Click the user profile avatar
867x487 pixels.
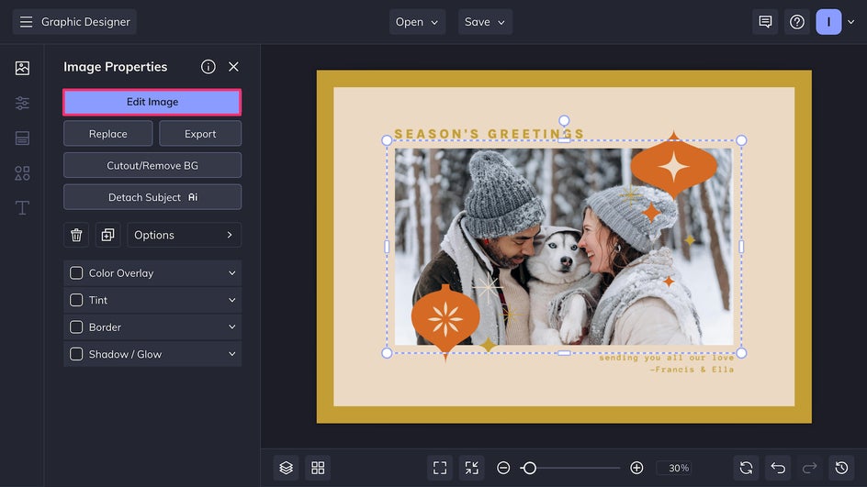point(828,22)
